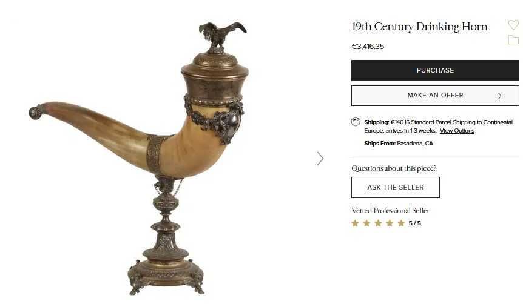This screenshot has height=304, width=523.
Task: Click the 19th Century Drinking Horn title
Action: click(419, 27)
